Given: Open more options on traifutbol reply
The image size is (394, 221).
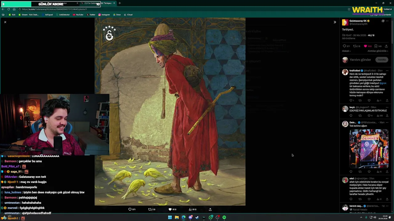Looking at the screenshot, I should (x=387, y=71).
